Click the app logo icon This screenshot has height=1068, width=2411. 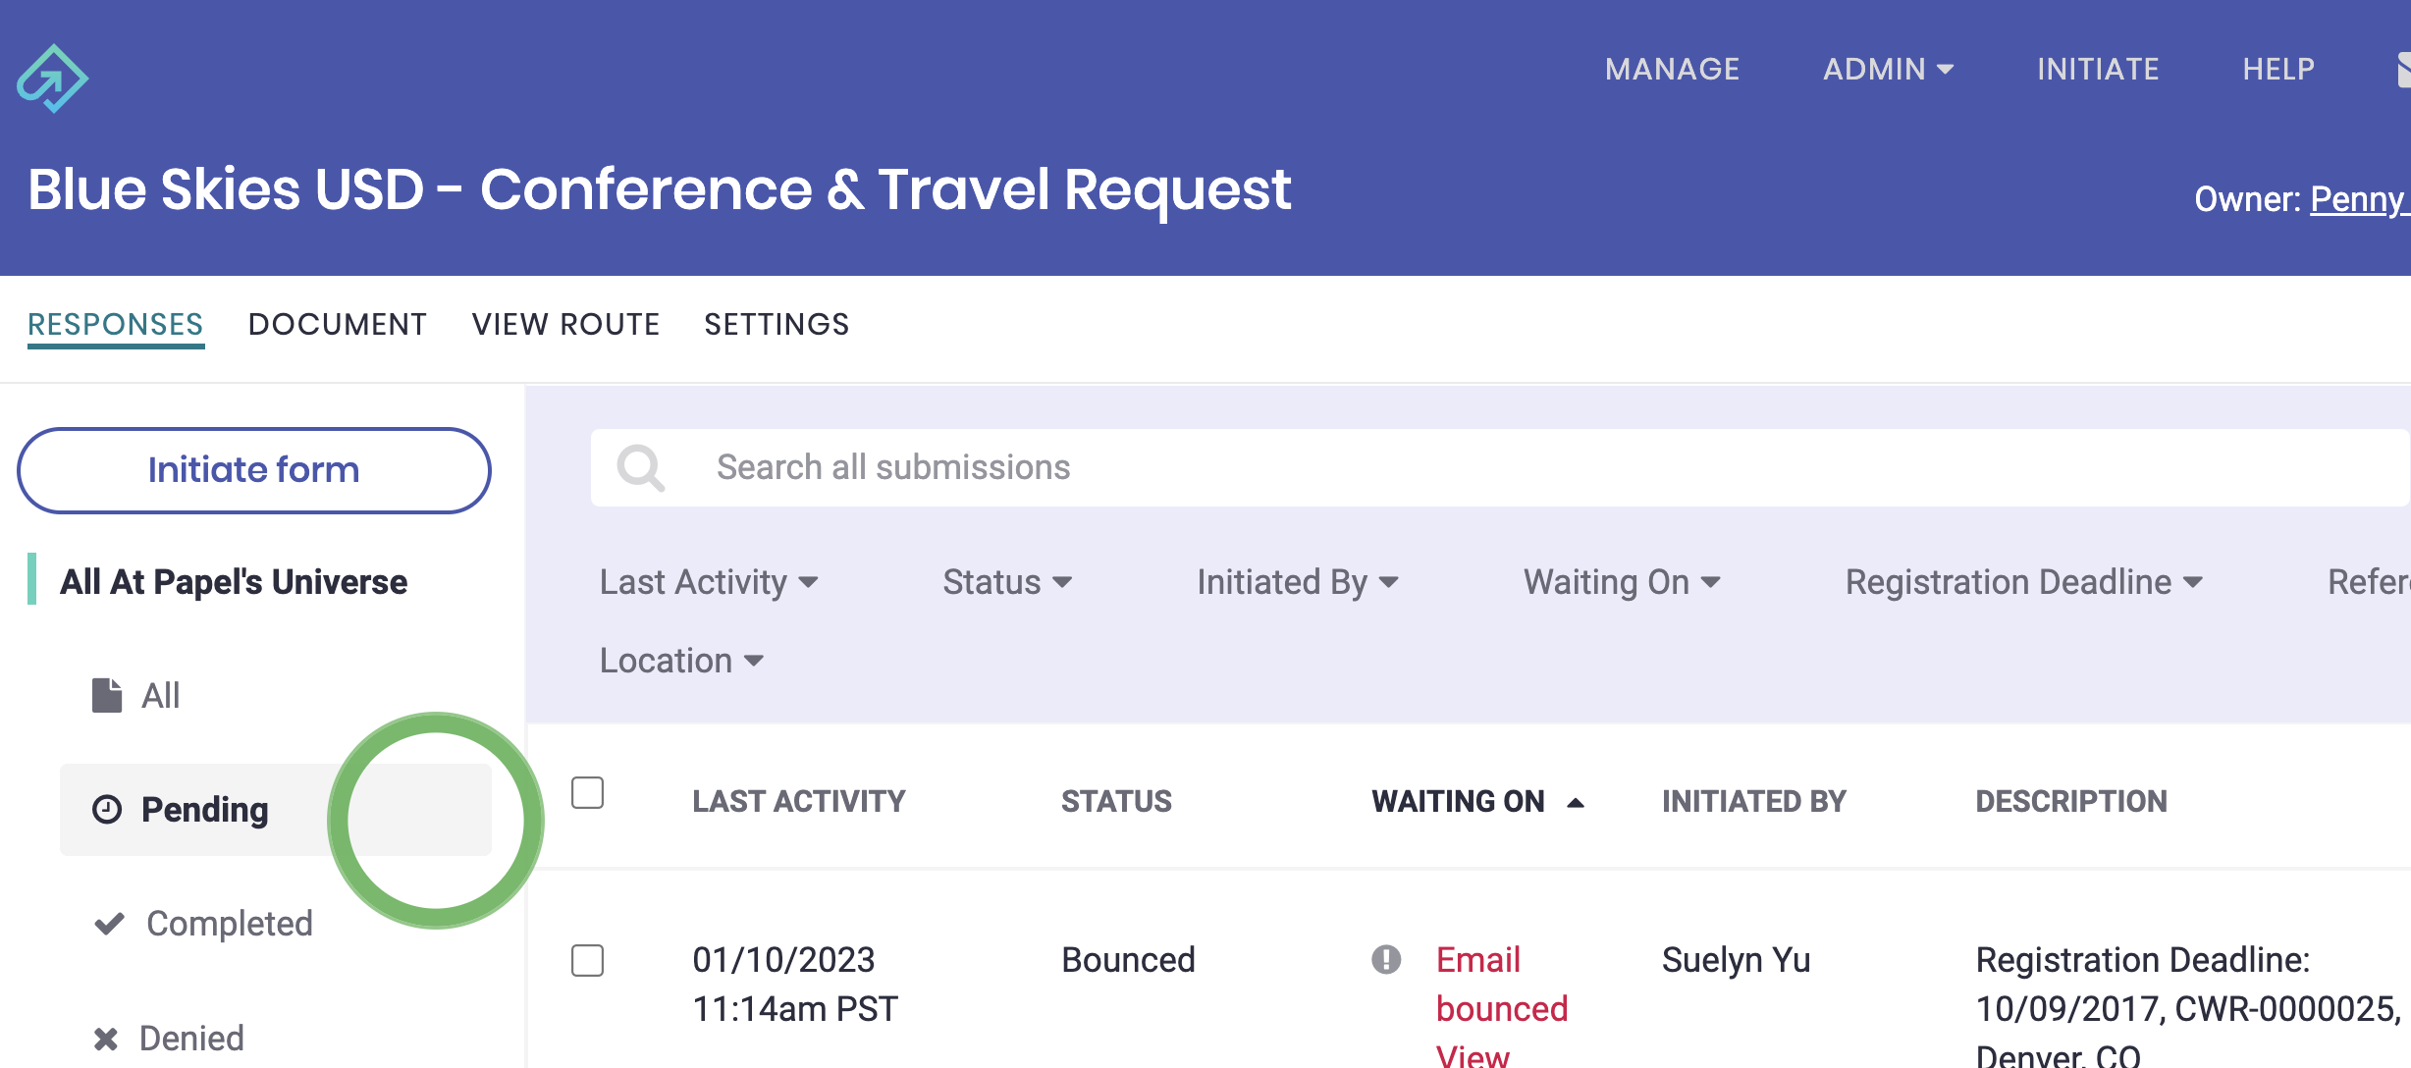[x=52, y=79]
